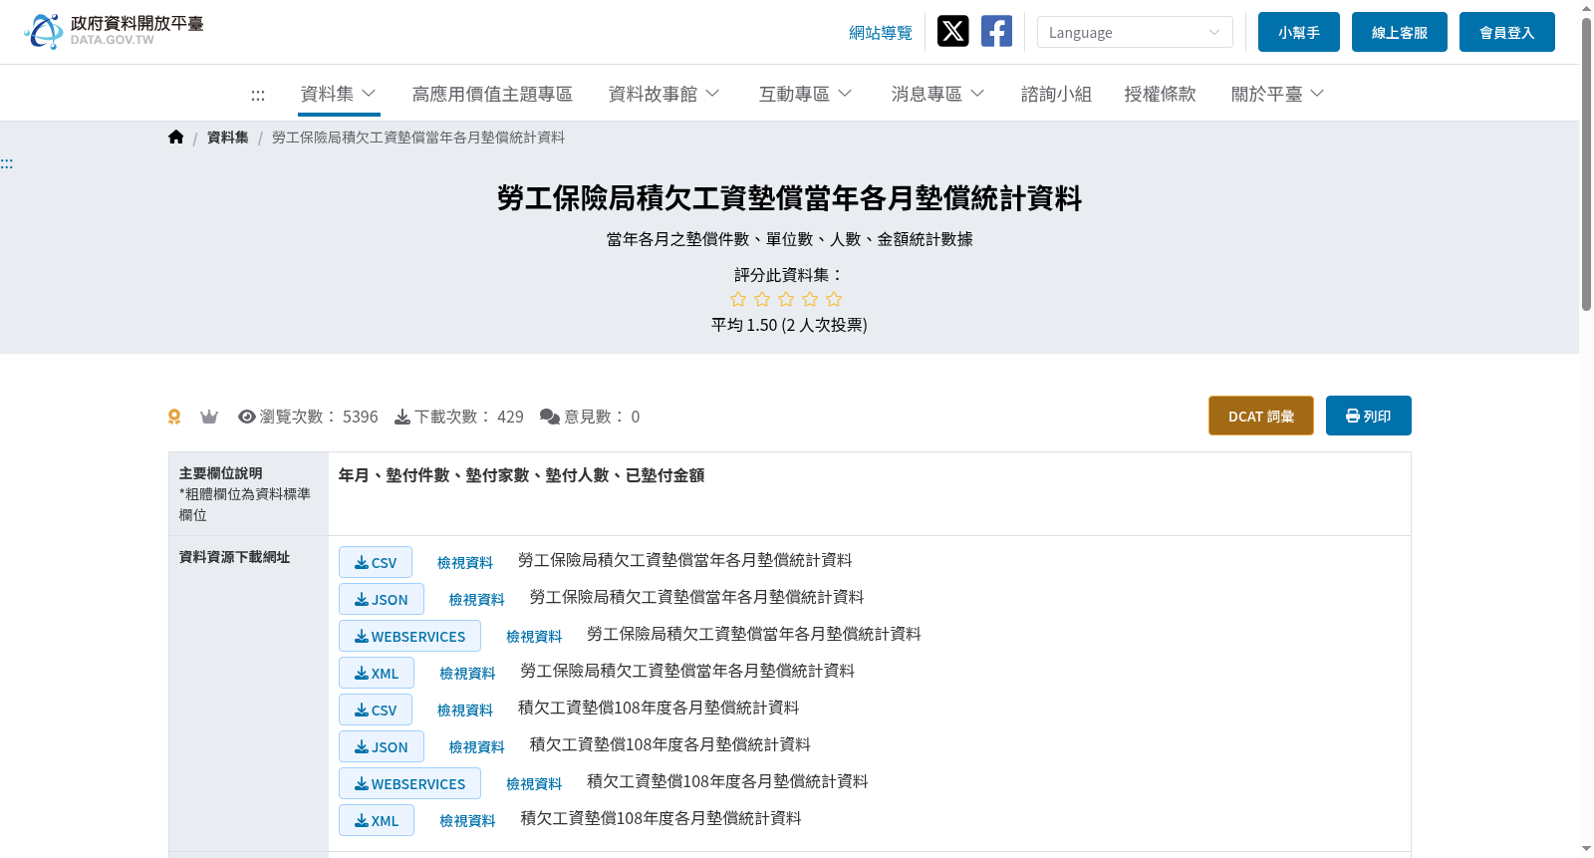Open the X (Twitter) social icon
The width and height of the screenshot is (1594, 858).
[x=953, y=31]
